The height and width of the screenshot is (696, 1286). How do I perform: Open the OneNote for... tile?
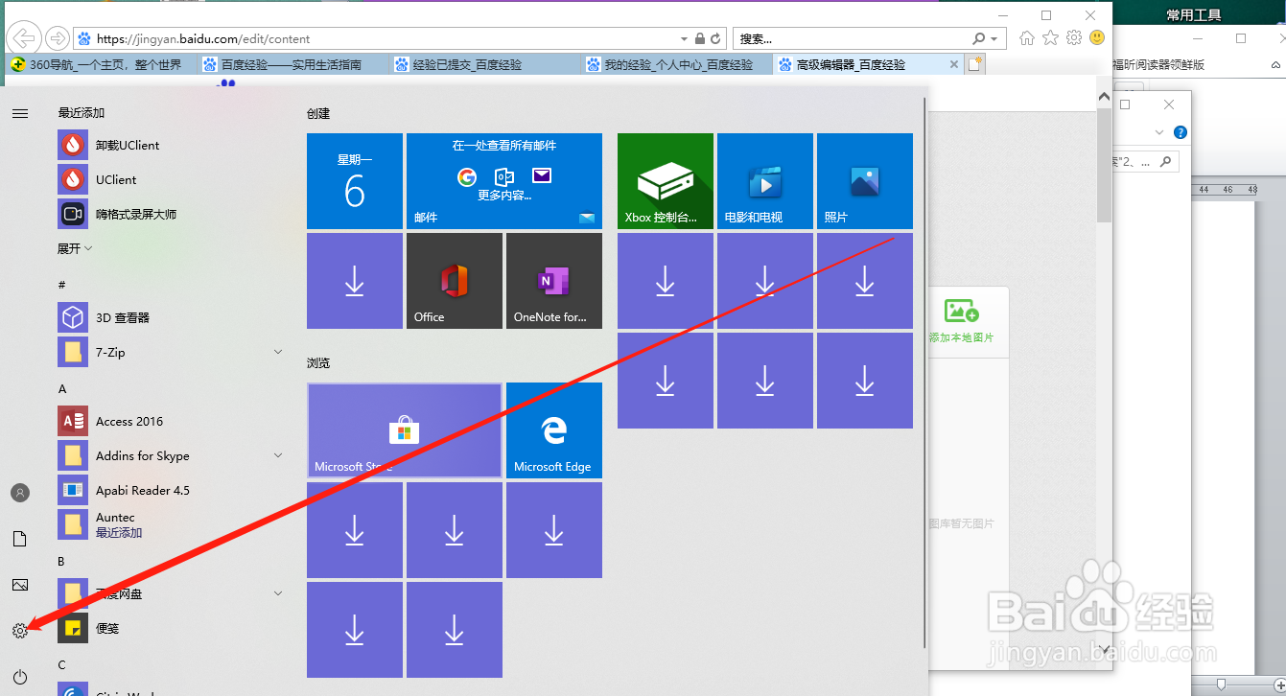554,281
